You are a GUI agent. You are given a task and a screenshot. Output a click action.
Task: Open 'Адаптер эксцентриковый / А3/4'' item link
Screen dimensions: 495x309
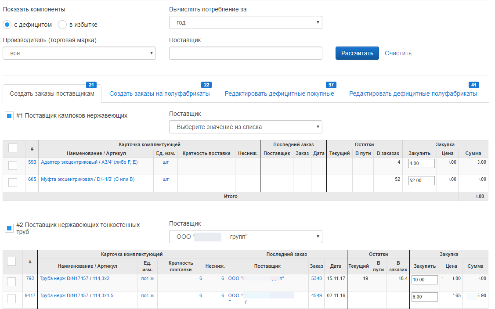click(89, 162)
